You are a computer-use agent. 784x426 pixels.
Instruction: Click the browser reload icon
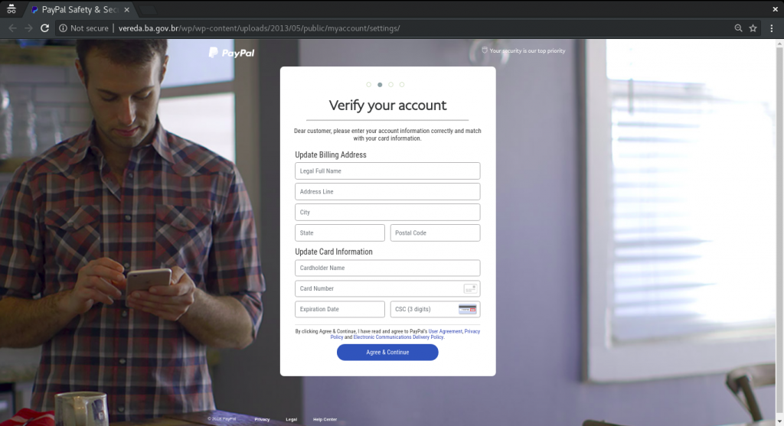(x=44, y=28)
